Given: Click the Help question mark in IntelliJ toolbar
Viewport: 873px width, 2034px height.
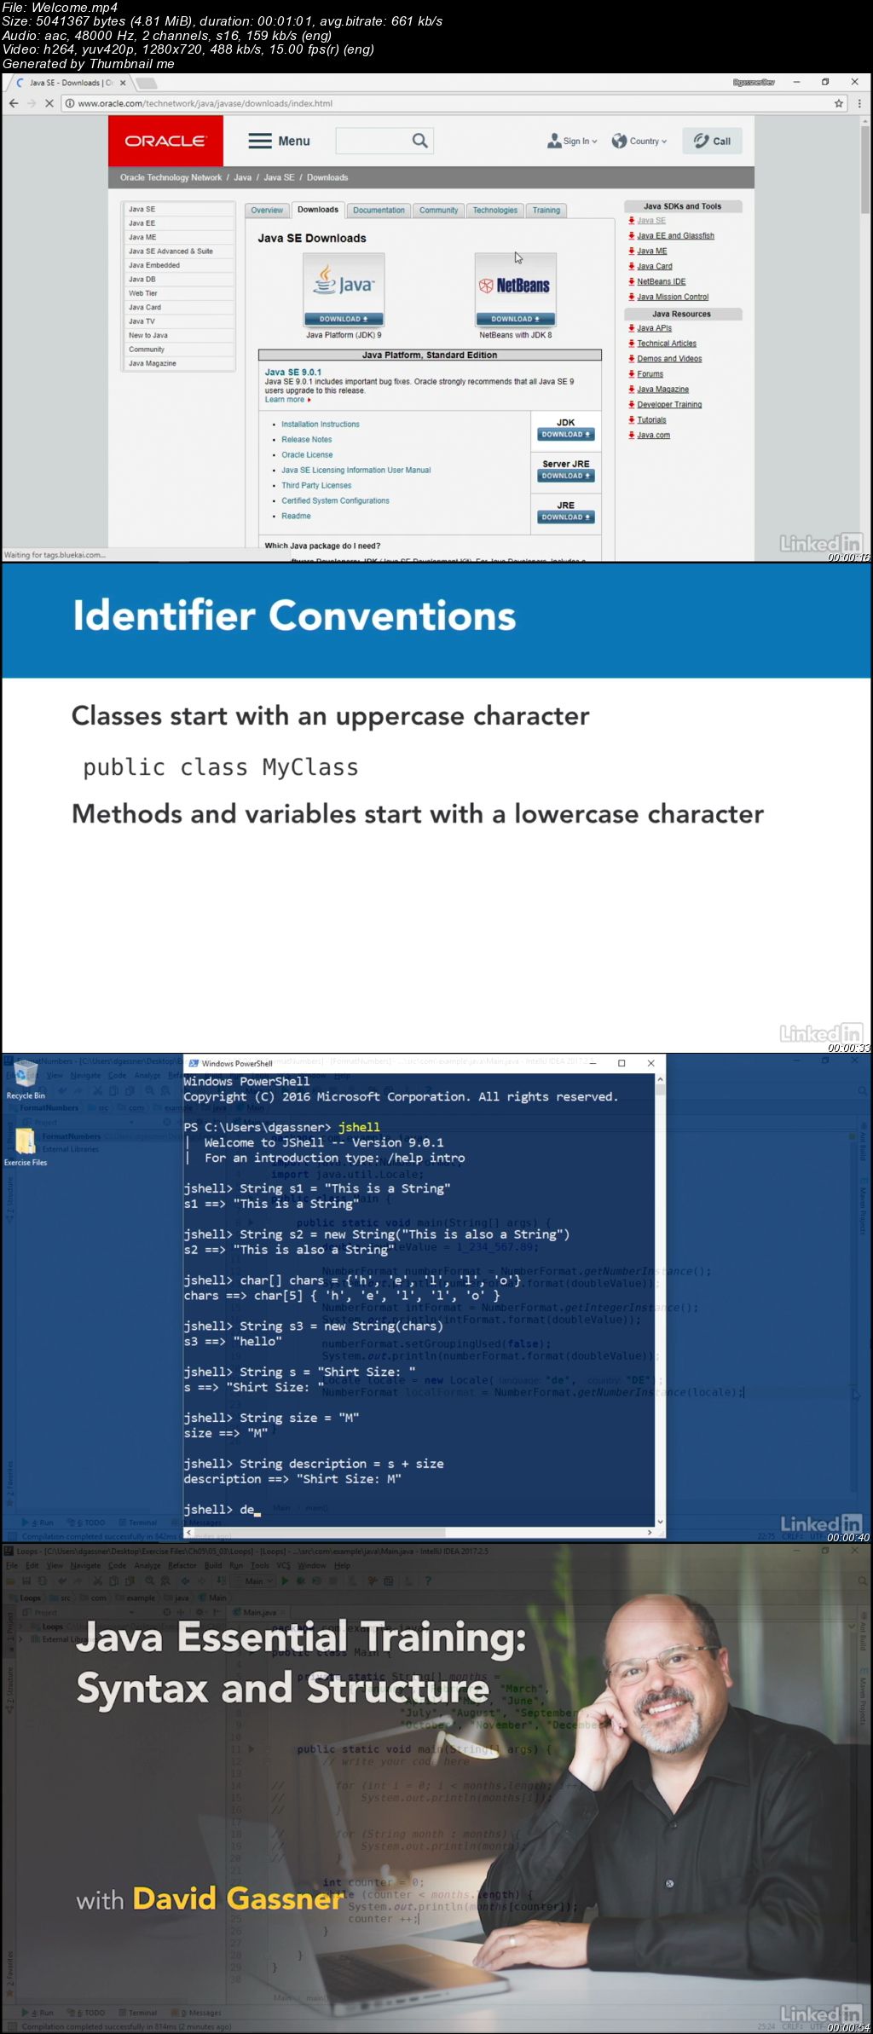Looking at the screenshot, I should pos(428,1580).
